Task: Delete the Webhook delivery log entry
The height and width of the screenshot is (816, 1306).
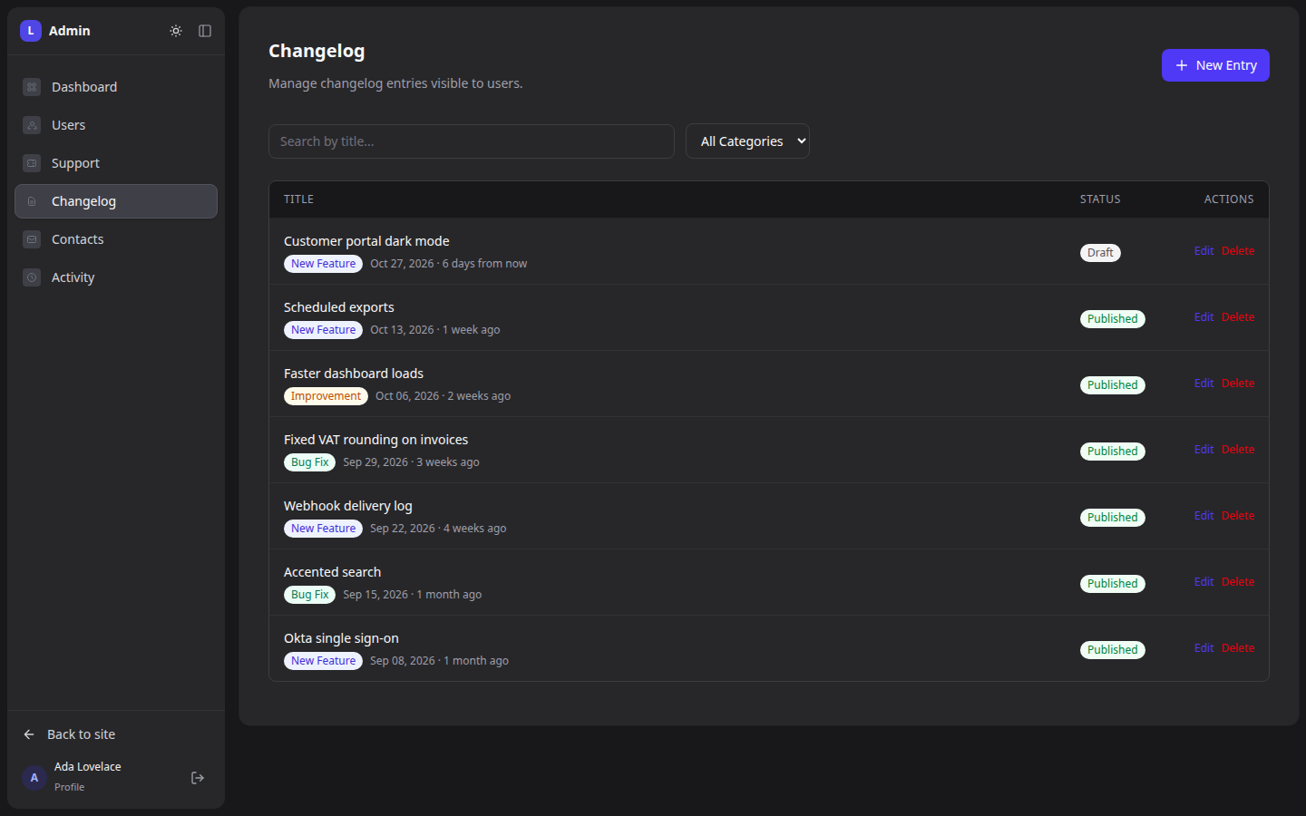Action: pyautogui.click(x=1238, y=516)
